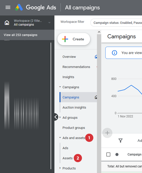This screenshot has width=142, height=173.
Task: Open Assets under Ads and assets
Action: (68, 158)
